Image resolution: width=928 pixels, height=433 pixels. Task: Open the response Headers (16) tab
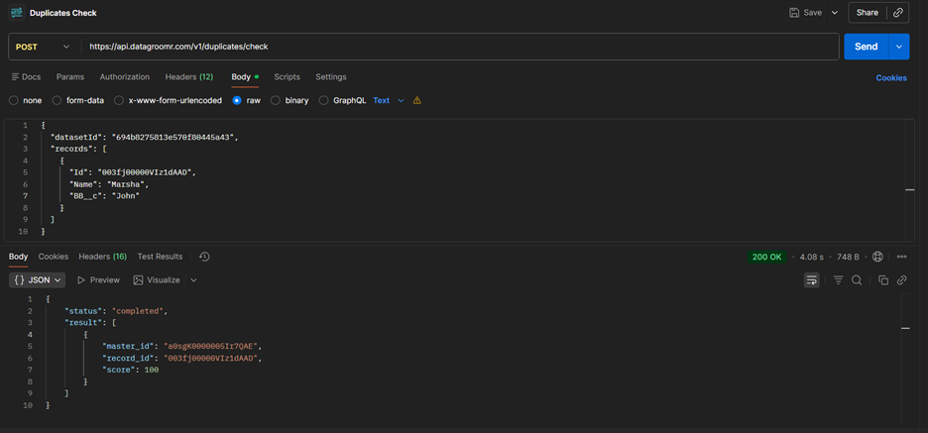click(x=103, y=257)
